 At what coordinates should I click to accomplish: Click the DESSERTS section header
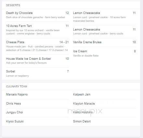click(13, 5)
